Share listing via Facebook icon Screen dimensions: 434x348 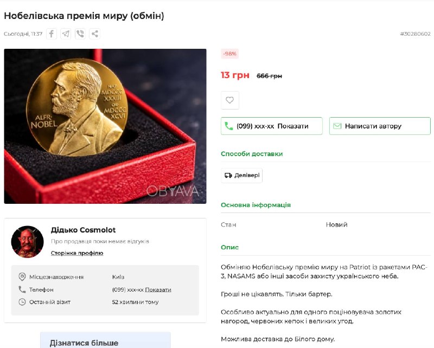coord(52,34)
